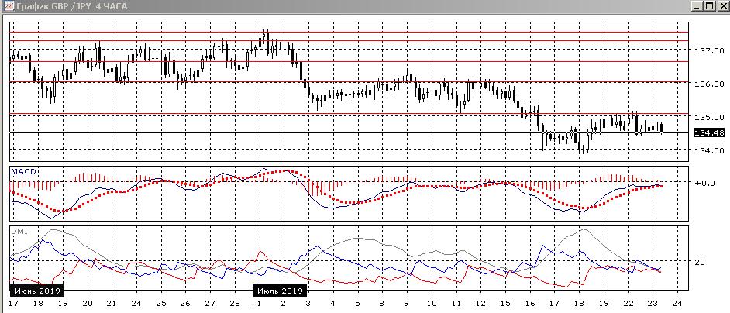Click the MACD +0.0 zero level label

click(704, 184)
